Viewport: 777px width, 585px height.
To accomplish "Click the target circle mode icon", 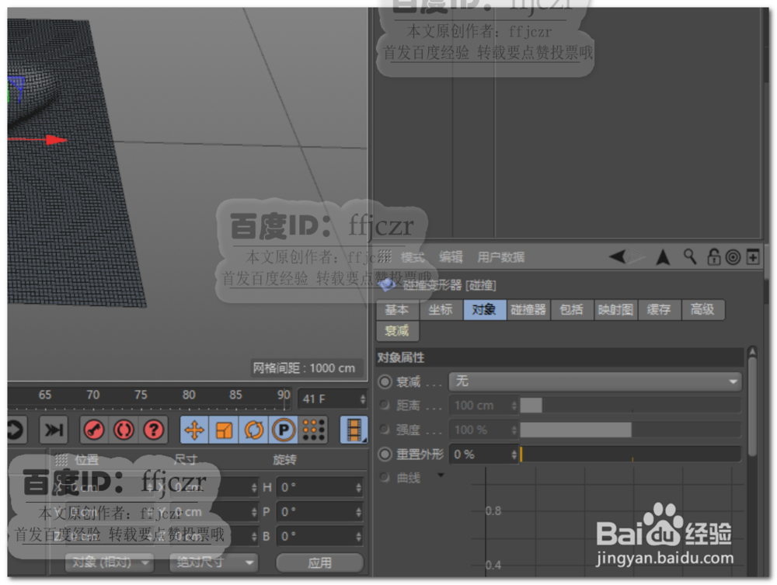I will [733, 257].
